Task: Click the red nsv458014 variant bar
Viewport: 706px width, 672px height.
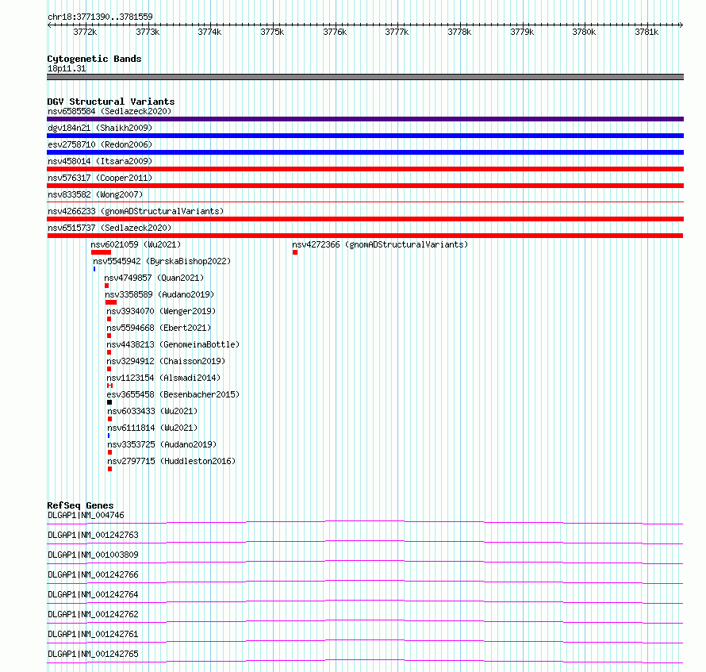Action: 365,169
